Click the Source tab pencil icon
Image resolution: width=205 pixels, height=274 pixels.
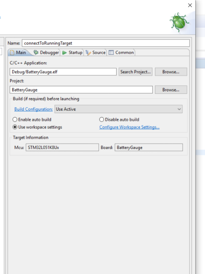(x=88, y=53)
